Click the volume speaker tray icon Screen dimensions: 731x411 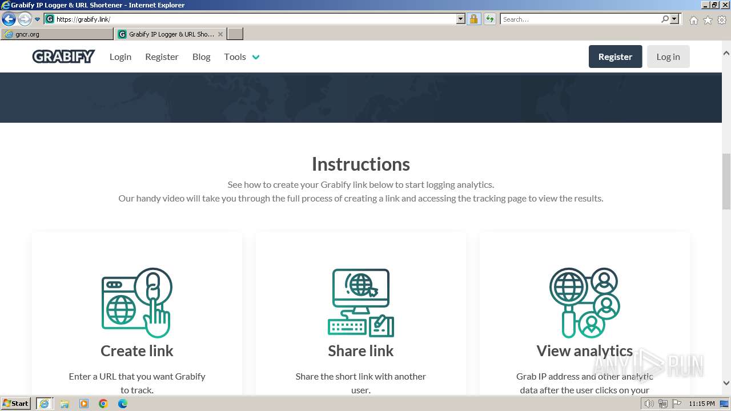649,404
